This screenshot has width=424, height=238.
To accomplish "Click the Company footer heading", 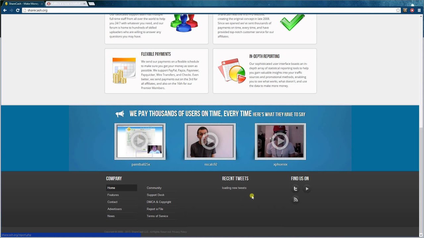I will (114, 178).
